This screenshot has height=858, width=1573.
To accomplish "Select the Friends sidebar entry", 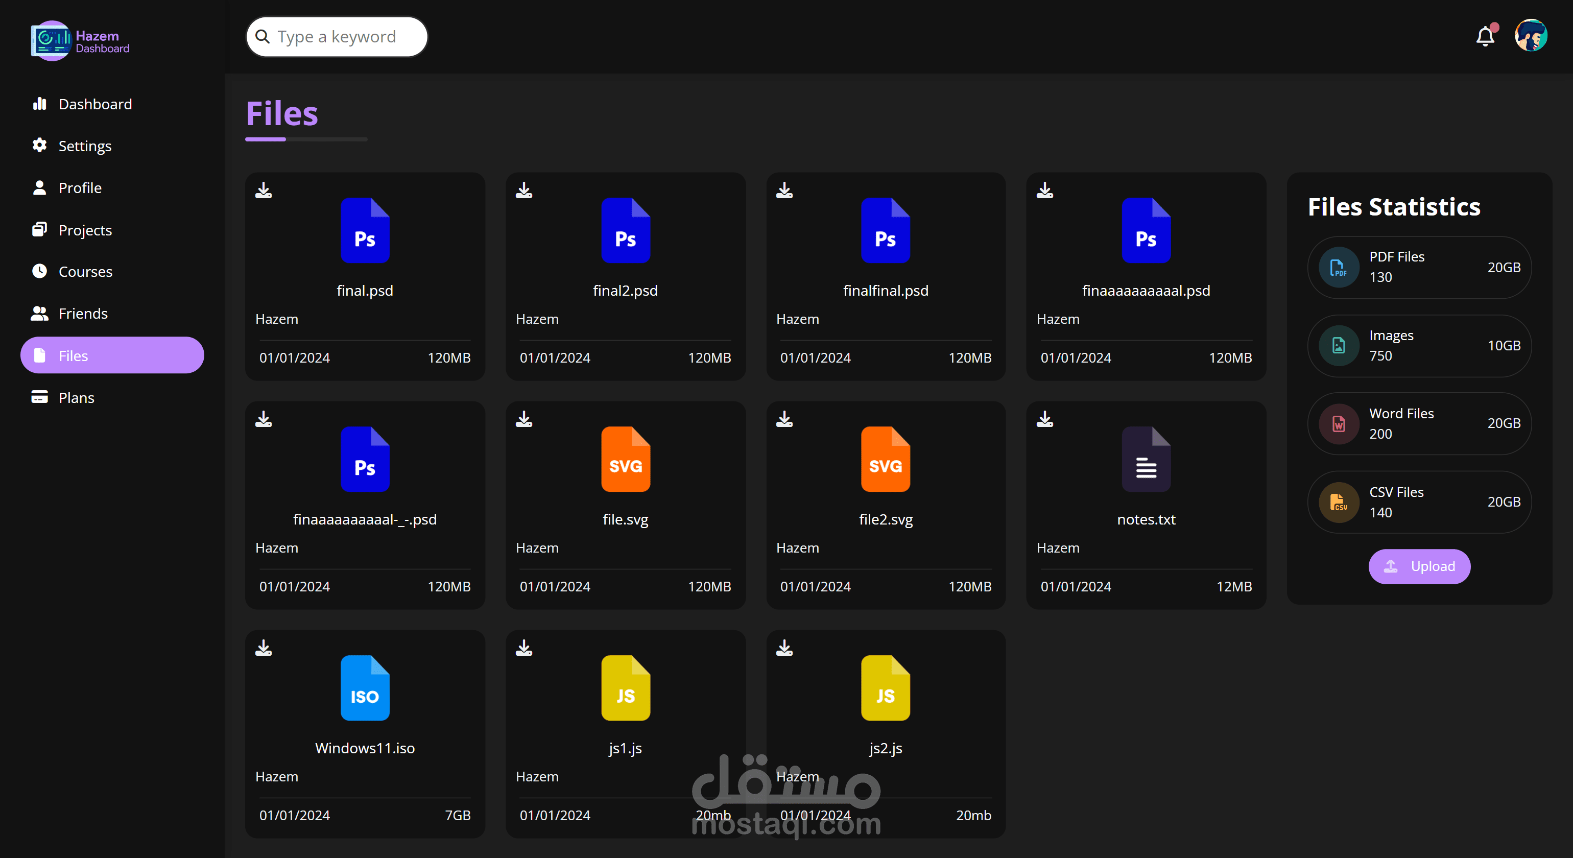I will (x=82, y=313).
